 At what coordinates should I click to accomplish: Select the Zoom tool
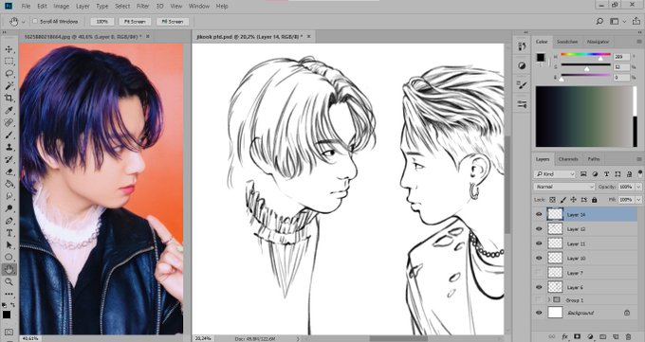(9, 281)
